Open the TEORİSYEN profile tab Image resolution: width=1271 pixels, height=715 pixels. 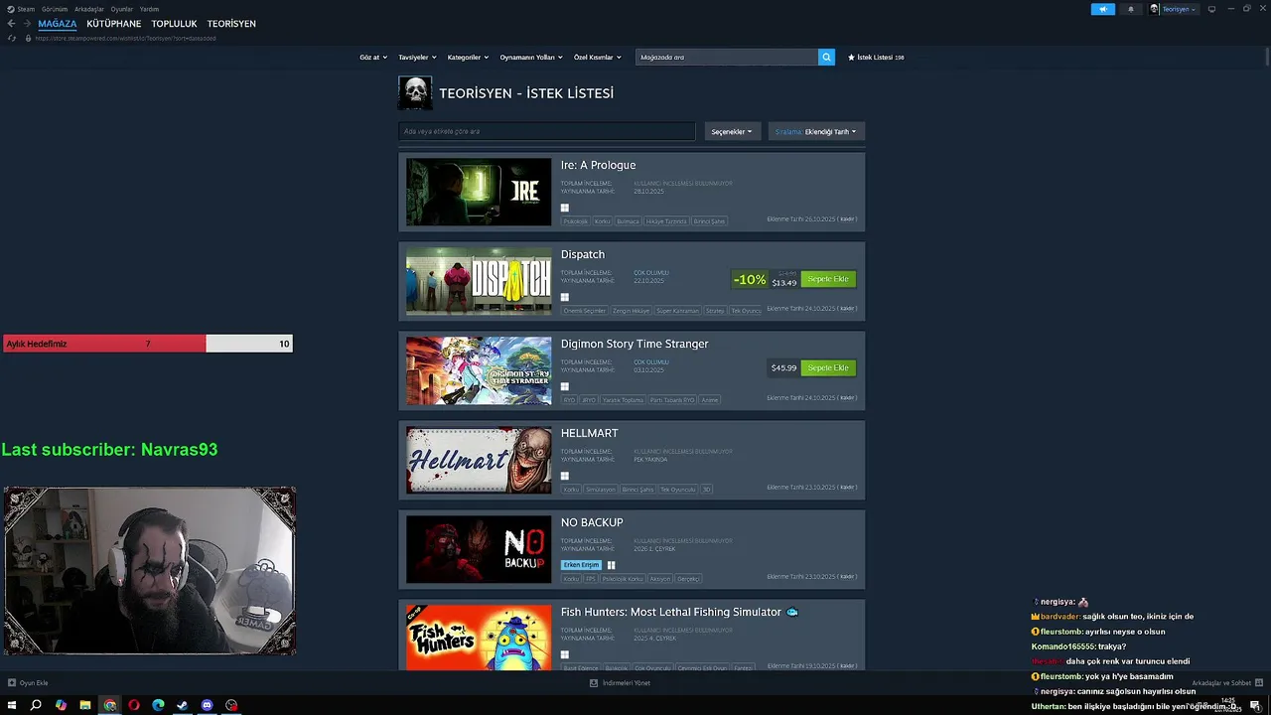click(x=231, y=24)
